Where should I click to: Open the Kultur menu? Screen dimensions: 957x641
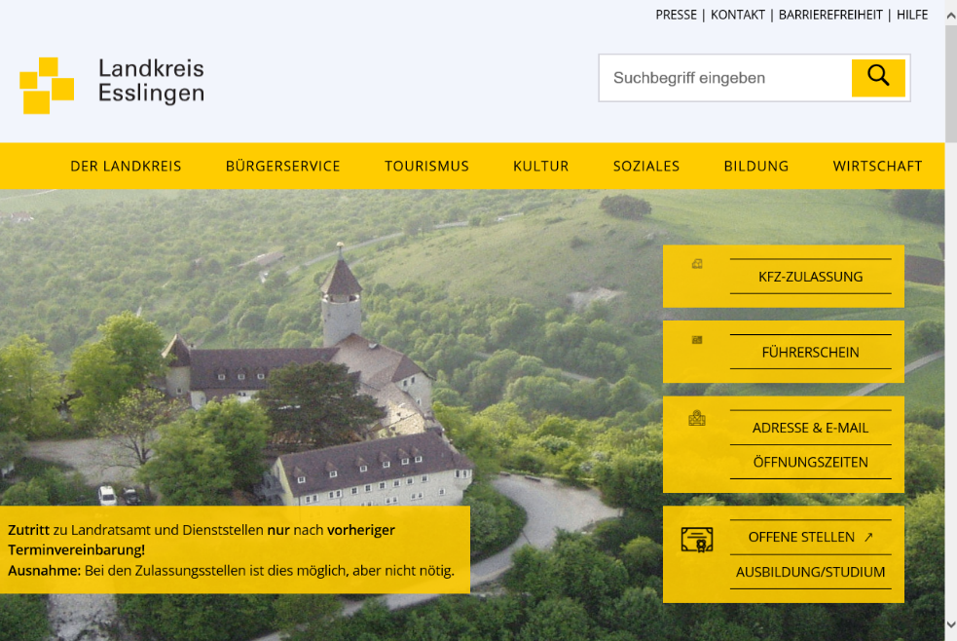(x=540, y=166)
